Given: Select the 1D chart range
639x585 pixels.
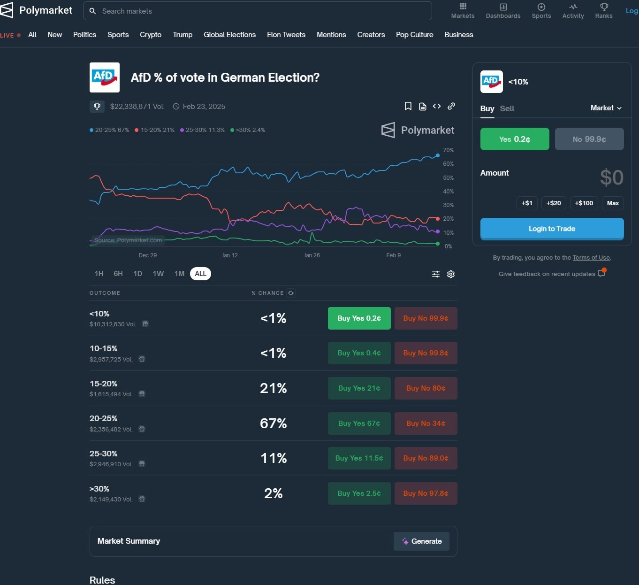Looking at the screenshot, I should pos(137,274).
